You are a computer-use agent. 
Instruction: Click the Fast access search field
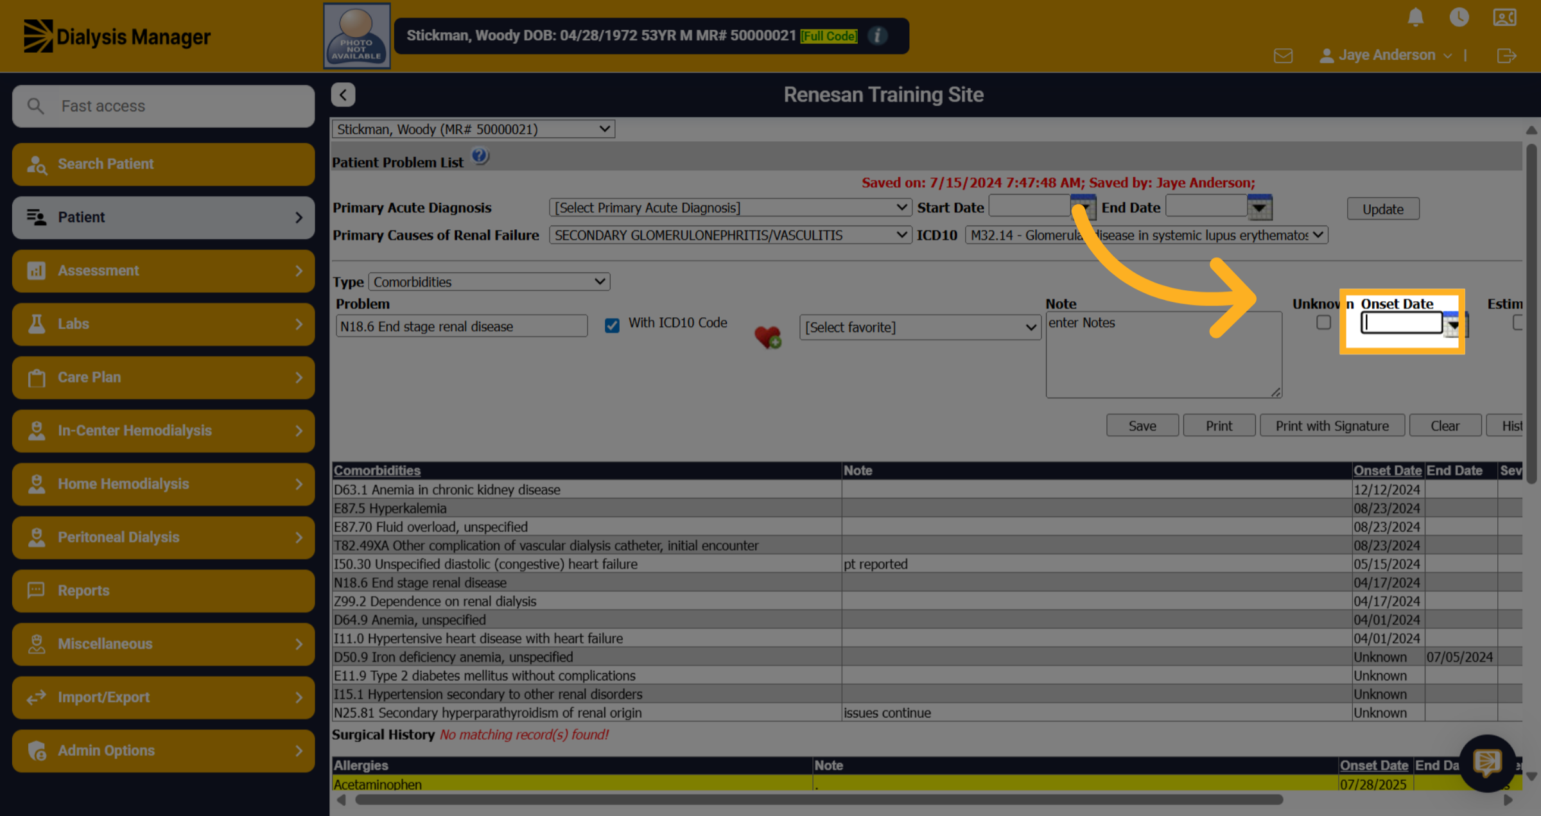[163, 106]
